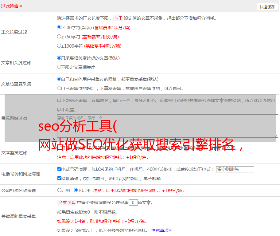280x236 pixels.
Task: Choose 自己采集过的网址，不重复采集 option
Action: coord(59,88)
